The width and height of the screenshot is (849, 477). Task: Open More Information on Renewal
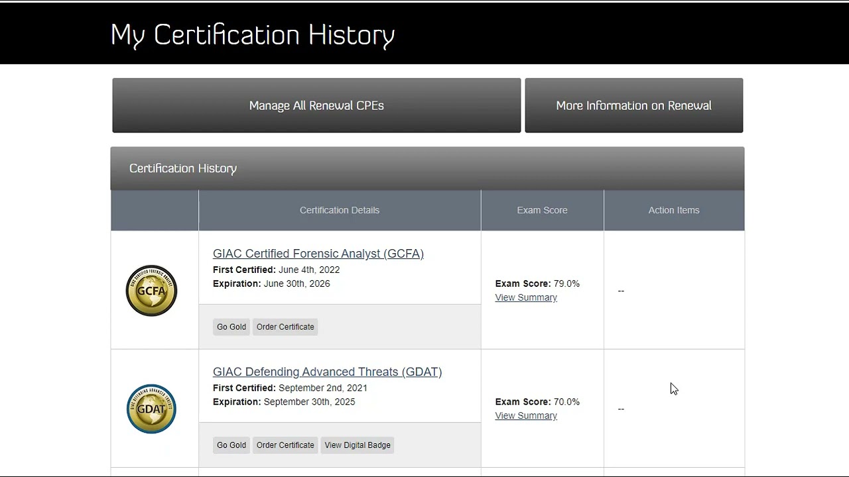click(633, 105)
